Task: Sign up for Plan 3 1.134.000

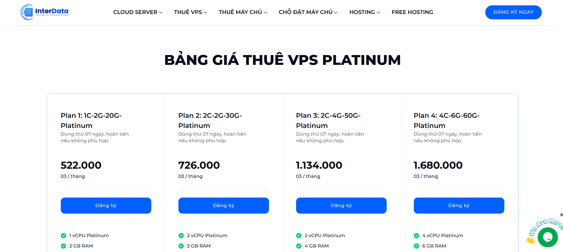Action: tap(341, 206)
